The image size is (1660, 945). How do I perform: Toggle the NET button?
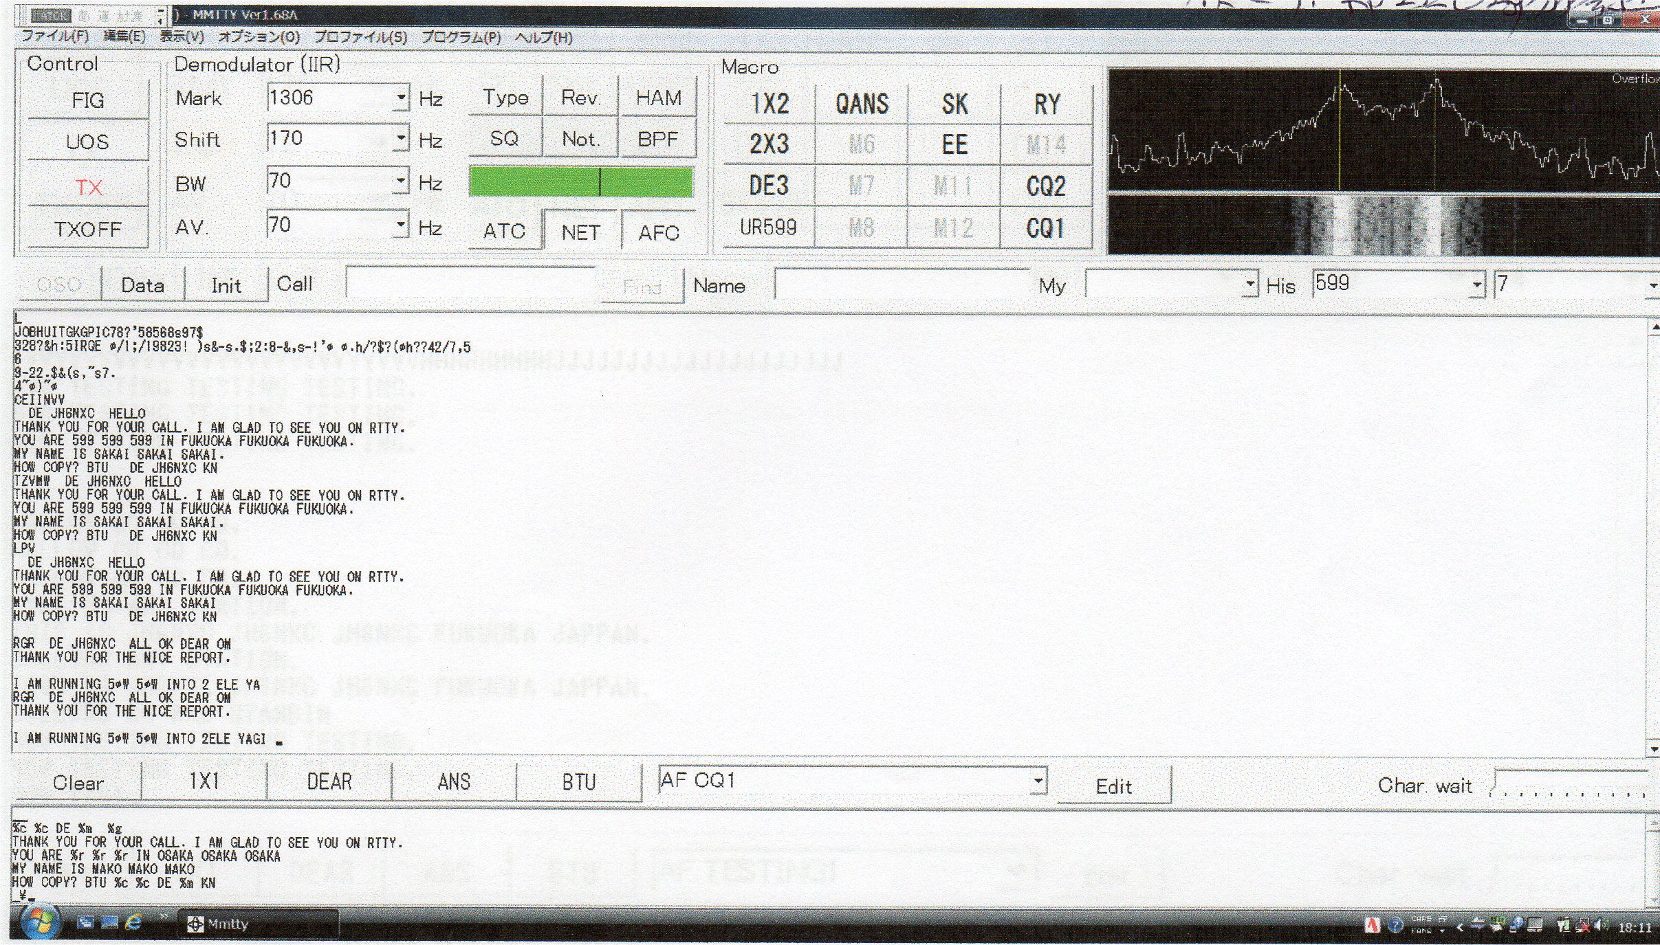coord(580,232)
